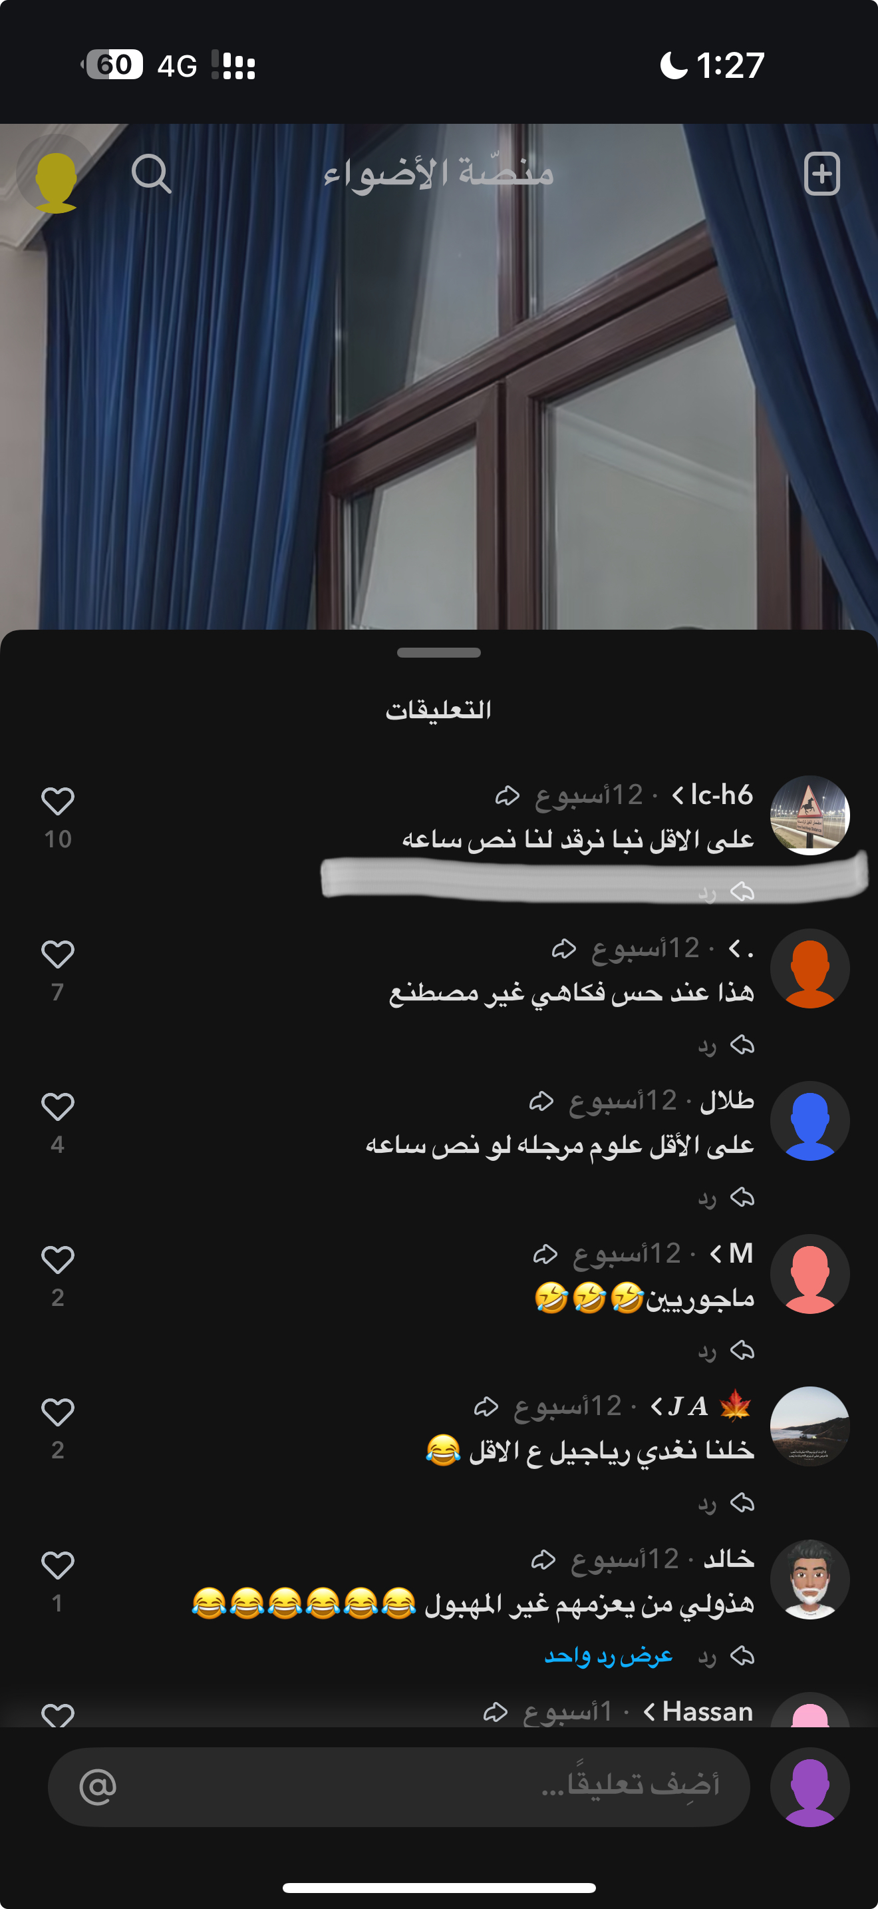Share the lc-h6 comment via arrow
The image size is (878, 1909).
[x=508, y=796]
